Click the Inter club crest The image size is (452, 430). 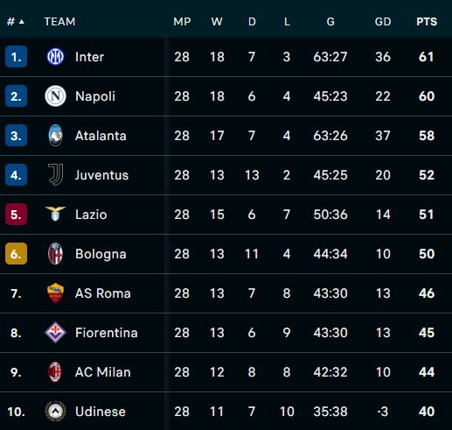pyautogui.click(x=55, y=56)
